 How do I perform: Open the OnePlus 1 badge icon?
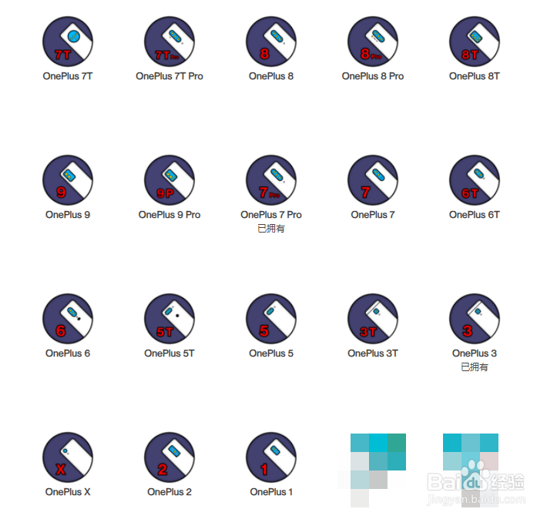tap(271, 457)
